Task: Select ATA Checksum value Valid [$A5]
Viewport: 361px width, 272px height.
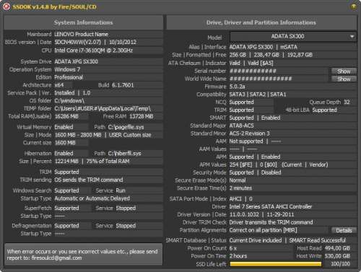Action: pos(261,63)
